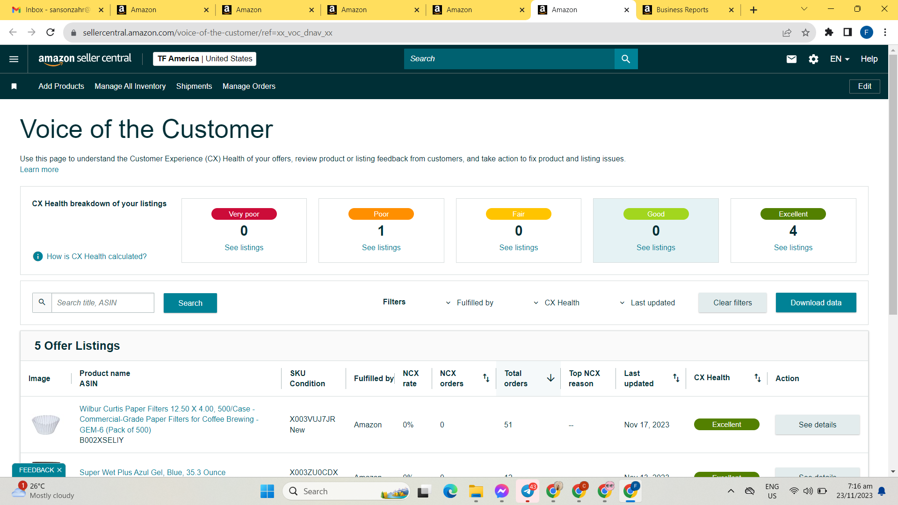Click the share page icon in address bar
Screen dimensions: 898x505
click(x=787, y=32)
